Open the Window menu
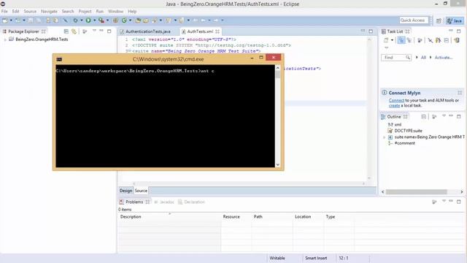 [115, 12]
